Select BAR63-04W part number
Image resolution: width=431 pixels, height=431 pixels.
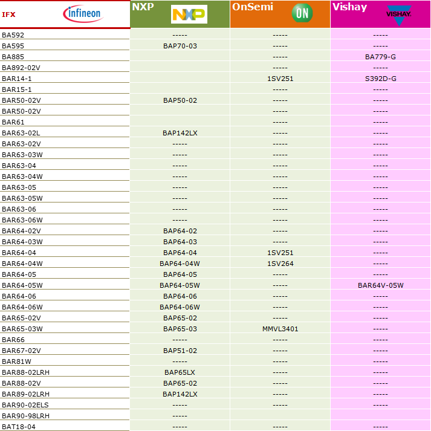[22, 177]
